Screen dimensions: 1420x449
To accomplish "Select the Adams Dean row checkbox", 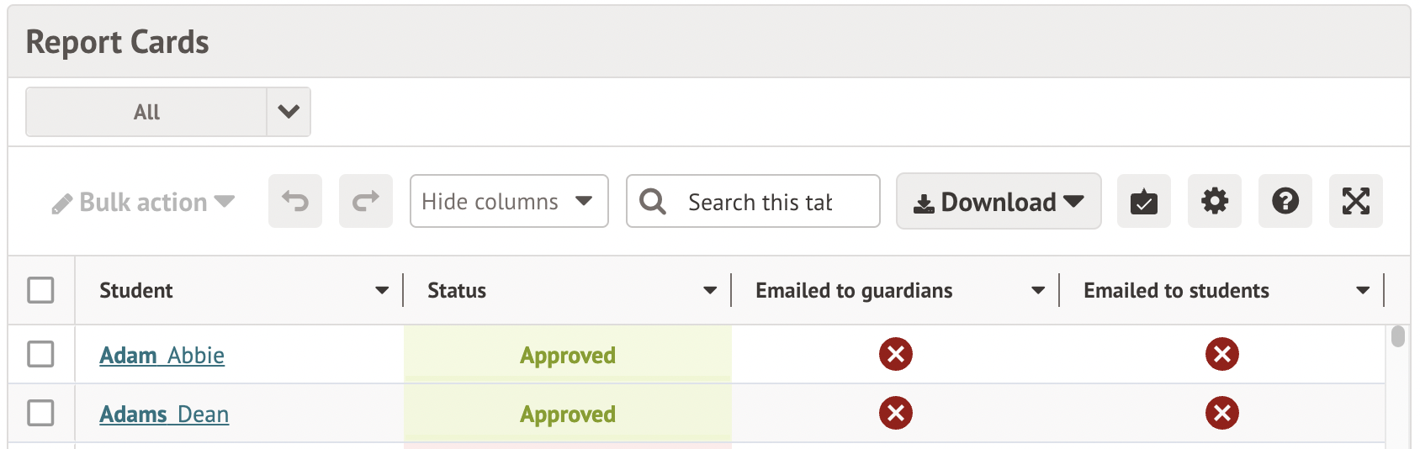I will pos(40,413).
